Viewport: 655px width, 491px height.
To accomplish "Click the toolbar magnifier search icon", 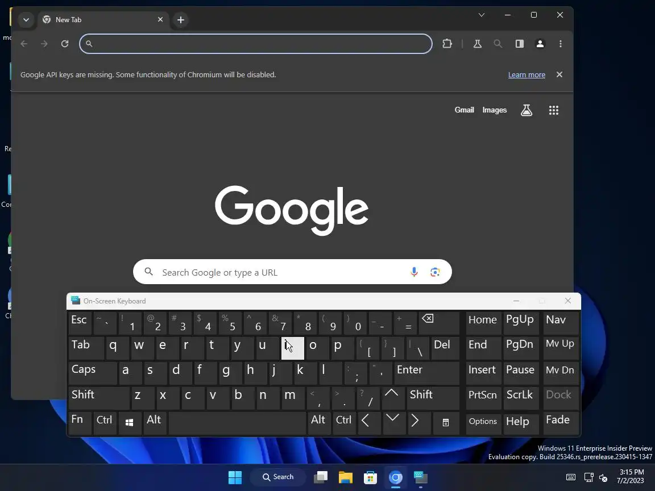I will point(498,43).
